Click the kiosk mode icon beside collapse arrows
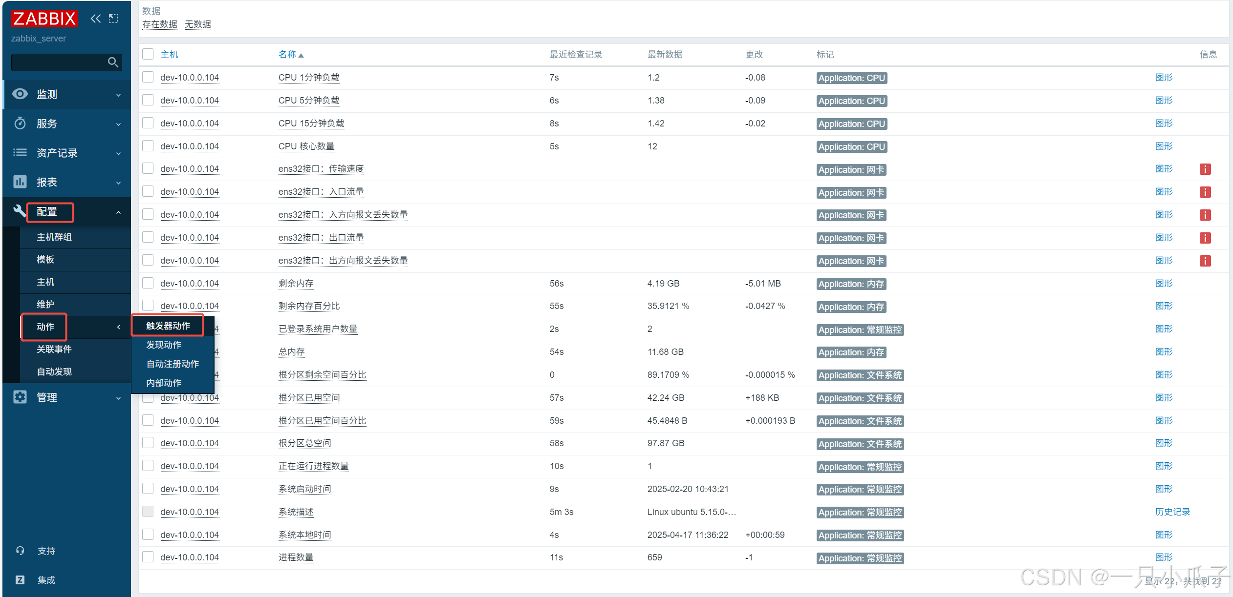This screenshot has width=1233, height=597. (113, 19)
